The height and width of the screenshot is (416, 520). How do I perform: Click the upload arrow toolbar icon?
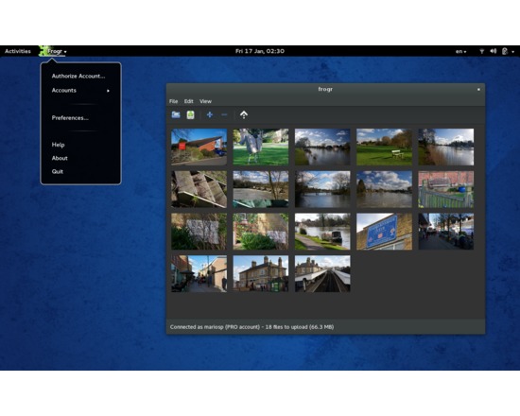244,114
